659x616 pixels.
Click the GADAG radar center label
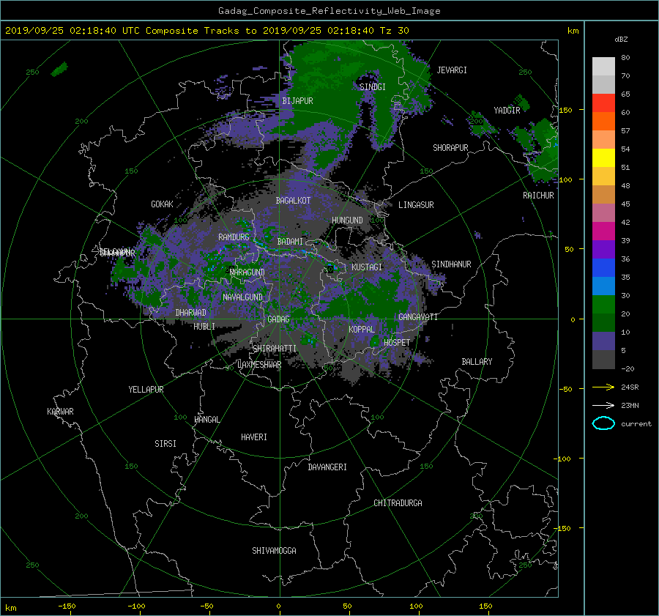click(x=278, y=319)
